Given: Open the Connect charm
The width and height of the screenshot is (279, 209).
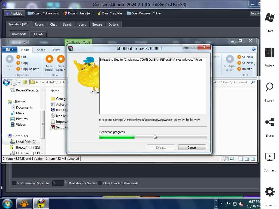Looking at the screenshot, I should pyautogui.click(x=269, y=157).
